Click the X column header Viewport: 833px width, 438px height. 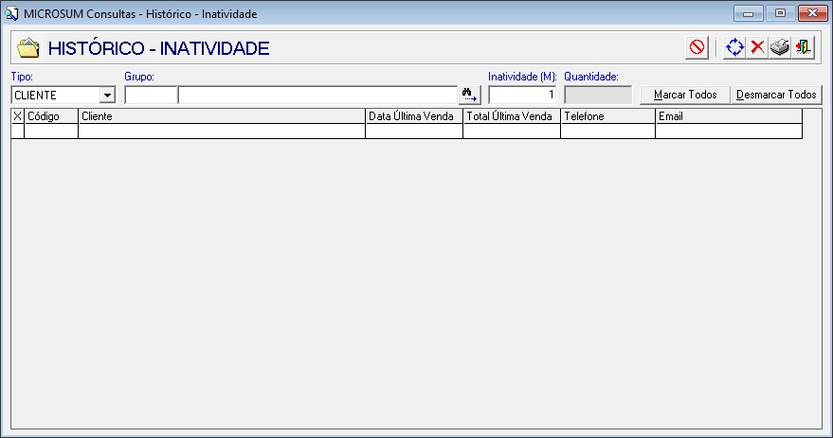(x=17, y=116)
